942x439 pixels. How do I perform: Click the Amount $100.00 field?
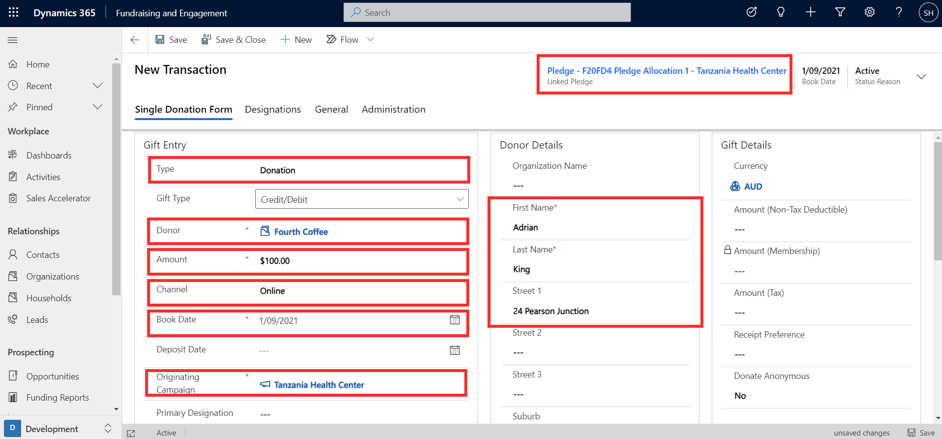tap(362, 261)
